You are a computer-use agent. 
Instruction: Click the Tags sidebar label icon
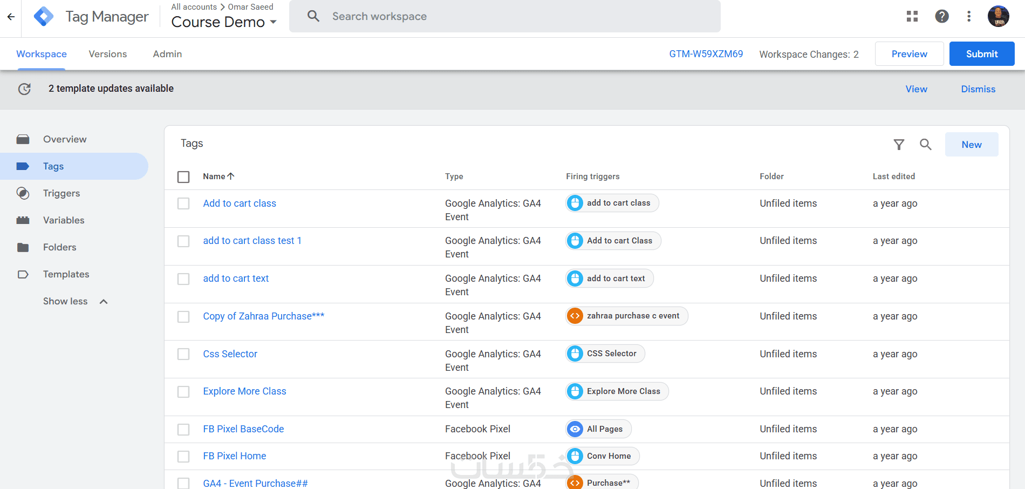coord(23,166)
